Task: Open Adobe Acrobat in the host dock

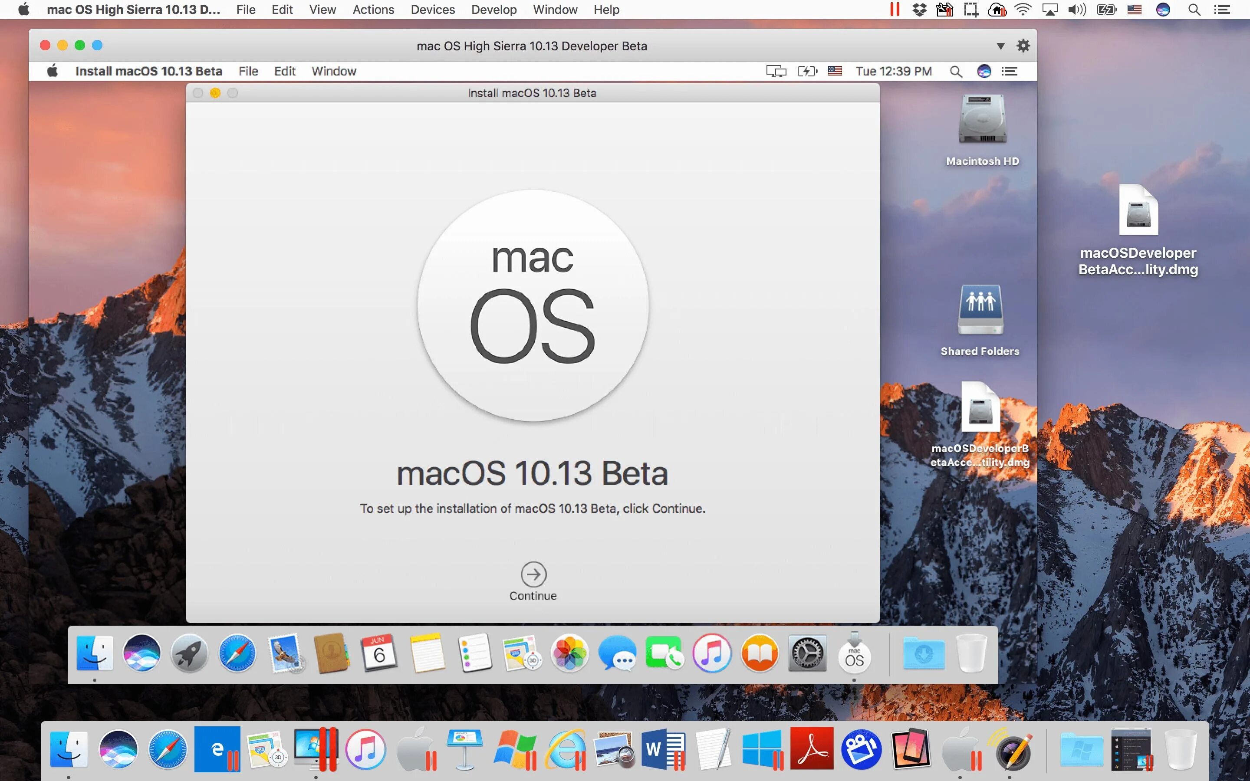Action: pyautogui.click(x=812, y=749)
